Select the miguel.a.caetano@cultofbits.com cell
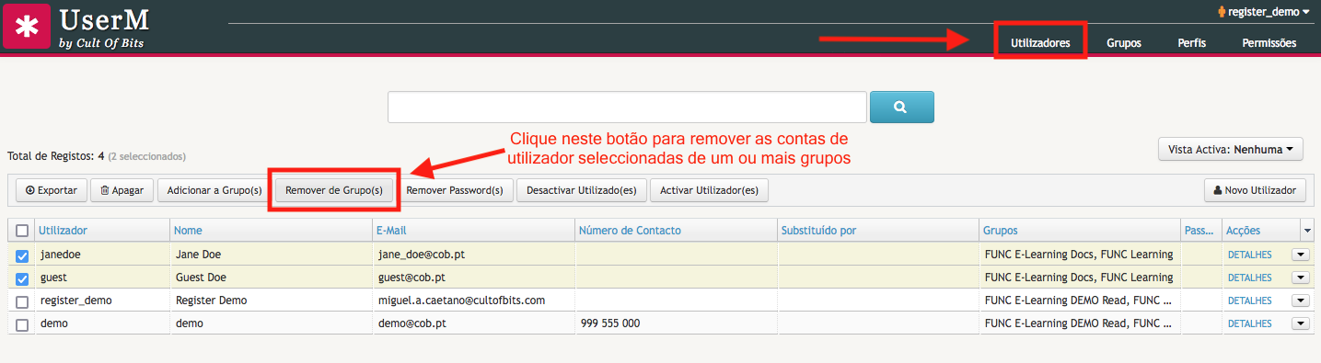Viewport: 1321px width, 363px height. [x=473, y=301]
